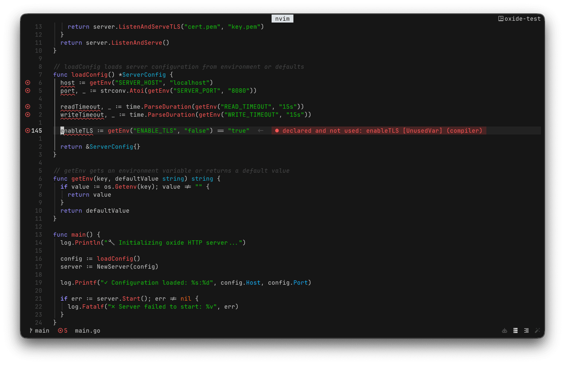Screen dimensions: 565x365
Task: Click the NewServer(config) call
Action: [128, 266]
